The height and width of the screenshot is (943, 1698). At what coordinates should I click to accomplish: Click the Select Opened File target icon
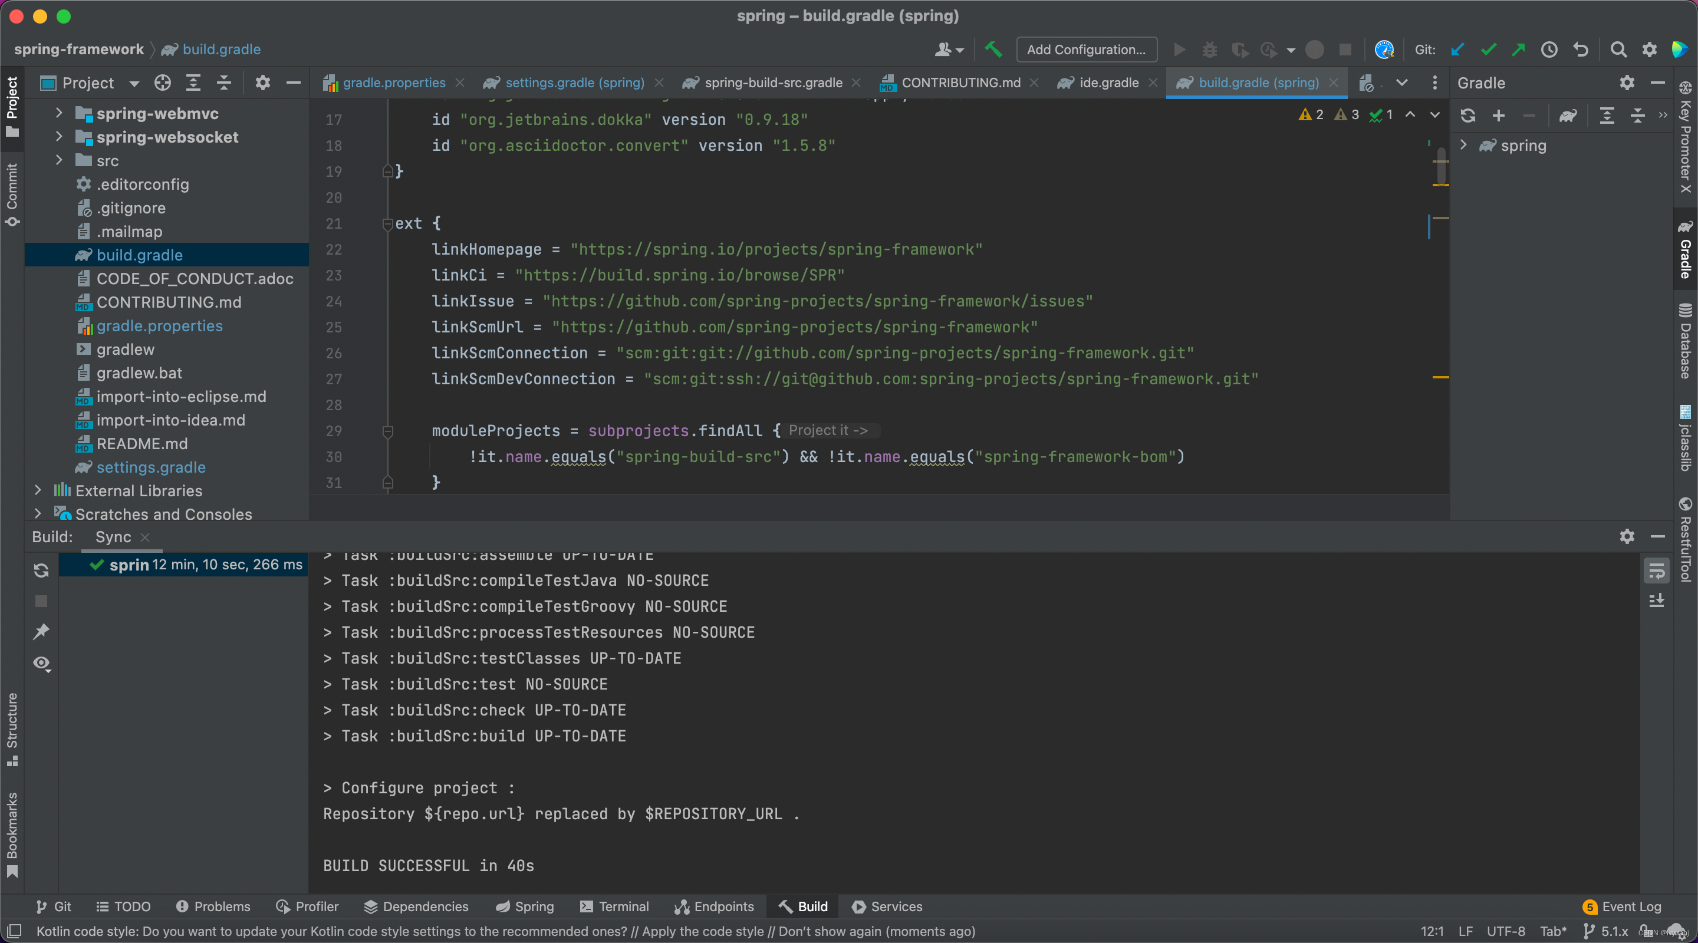162,83
